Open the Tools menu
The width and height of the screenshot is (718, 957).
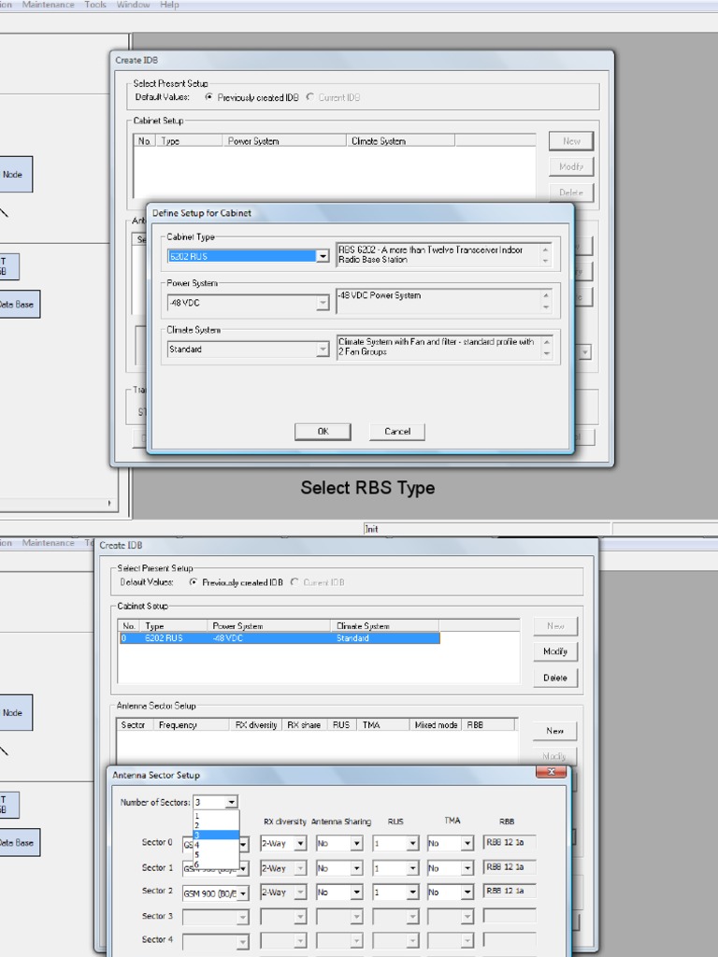[95, 5]
